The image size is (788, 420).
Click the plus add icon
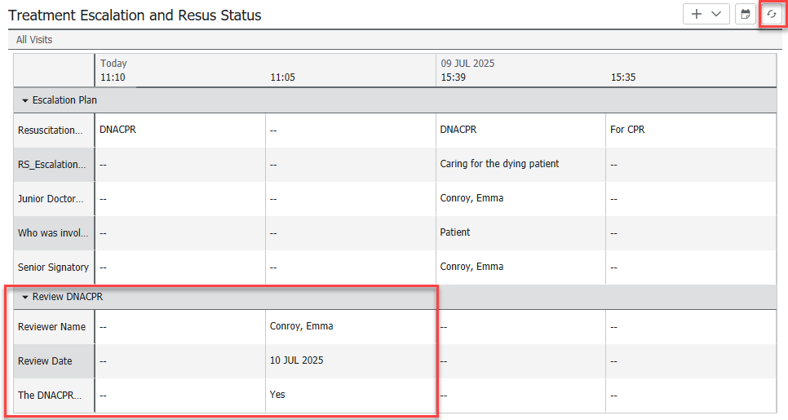click(696, 15)
